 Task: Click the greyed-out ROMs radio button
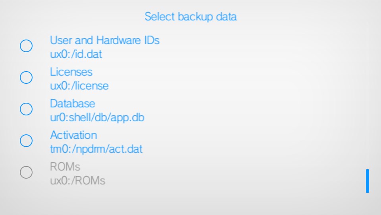(x=26, y=172)
